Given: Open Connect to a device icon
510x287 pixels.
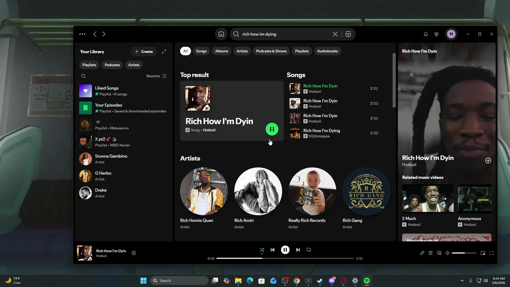Looking at the screenshot, I should [x=439, y=253].
